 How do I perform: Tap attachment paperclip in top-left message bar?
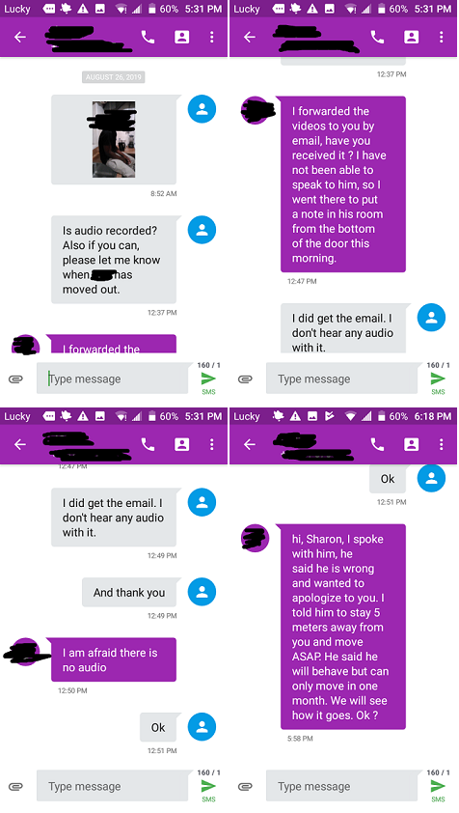[x=16, y=379]
